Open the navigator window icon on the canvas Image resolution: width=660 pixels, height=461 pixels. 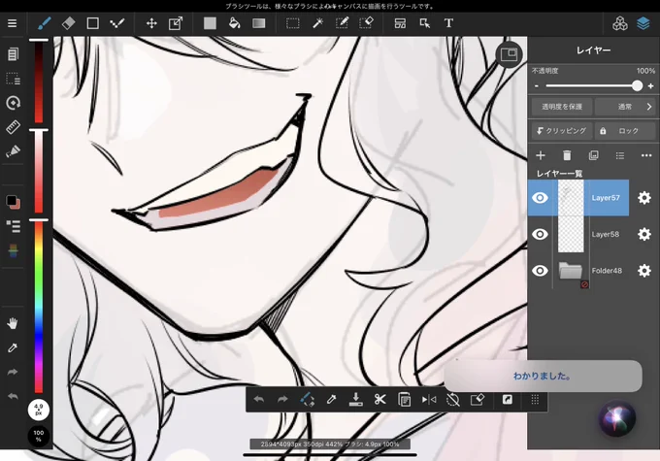509,54
